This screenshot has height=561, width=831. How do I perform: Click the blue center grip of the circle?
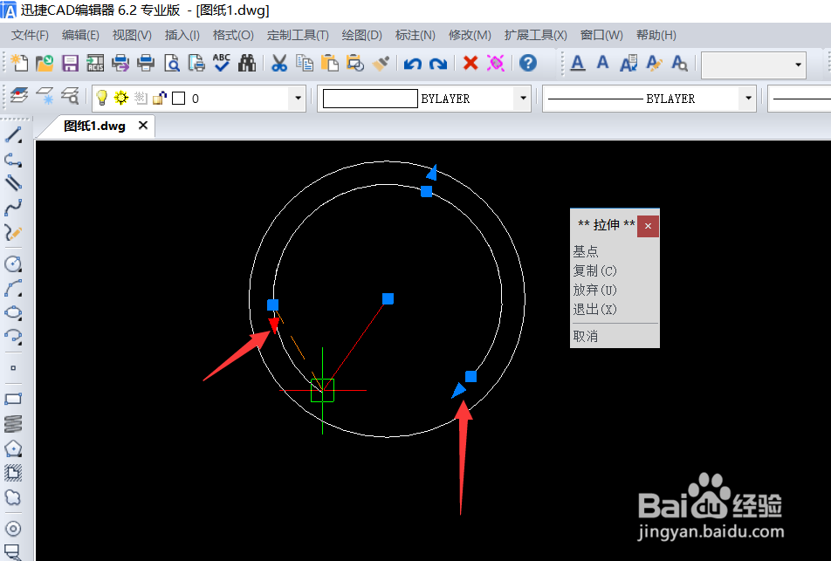(x=388, y=298)
